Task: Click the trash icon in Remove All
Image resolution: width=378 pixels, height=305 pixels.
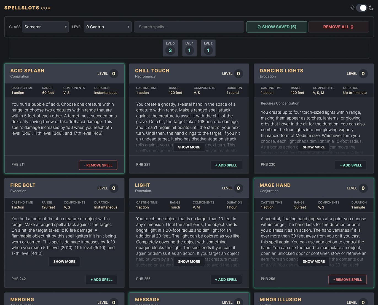Action: pos(352,27)
